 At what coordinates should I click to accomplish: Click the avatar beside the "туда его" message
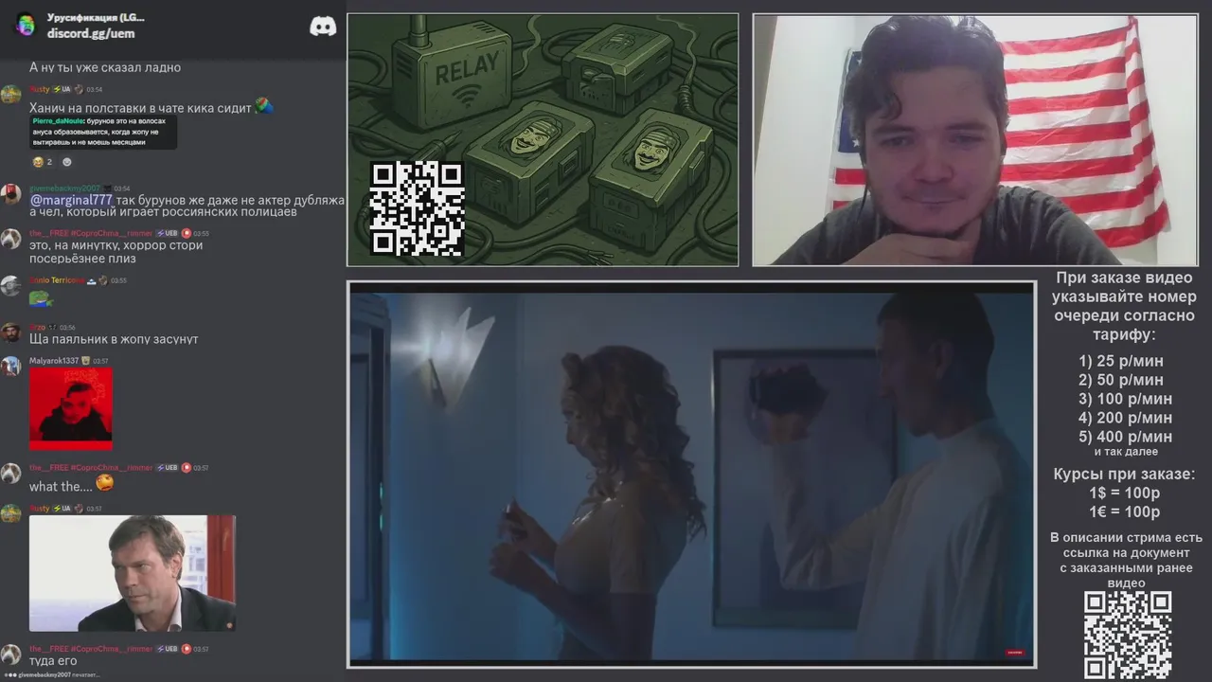tap(11, 655)
